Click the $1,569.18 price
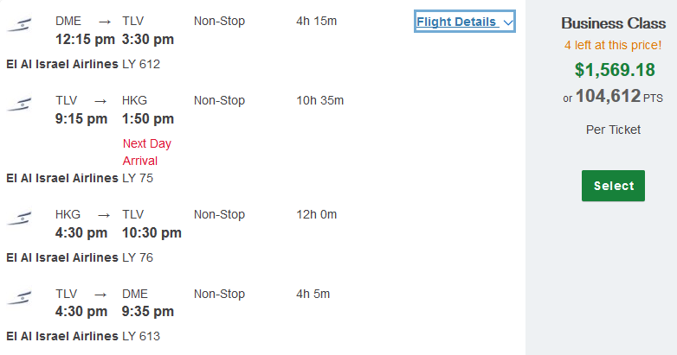 615,70
